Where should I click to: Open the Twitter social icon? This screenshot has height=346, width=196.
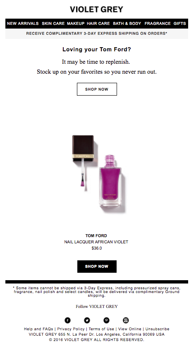(x=87, y=320)
